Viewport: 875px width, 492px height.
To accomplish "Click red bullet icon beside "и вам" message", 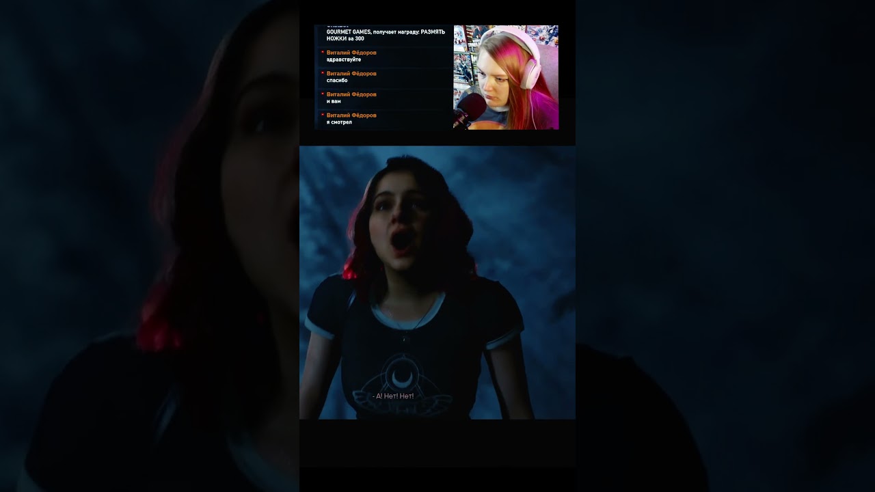I will click(322, 94).
